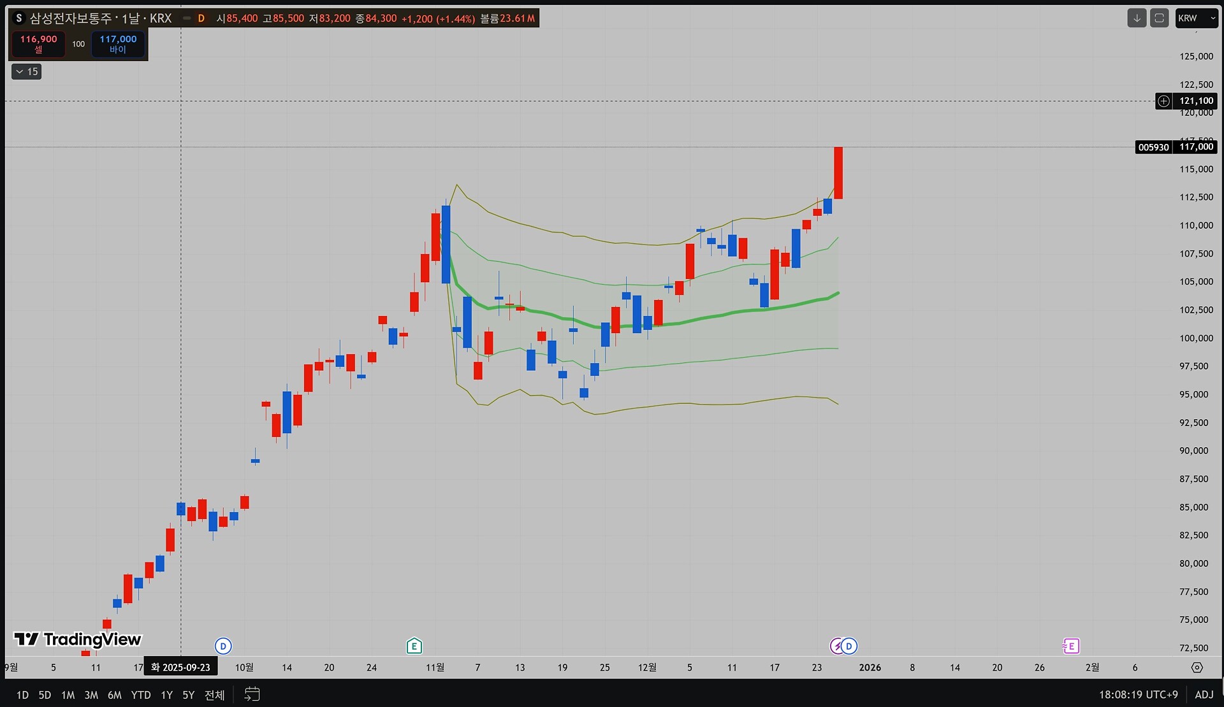Click the fullscreen chart frame icon

coord(1159,18)
